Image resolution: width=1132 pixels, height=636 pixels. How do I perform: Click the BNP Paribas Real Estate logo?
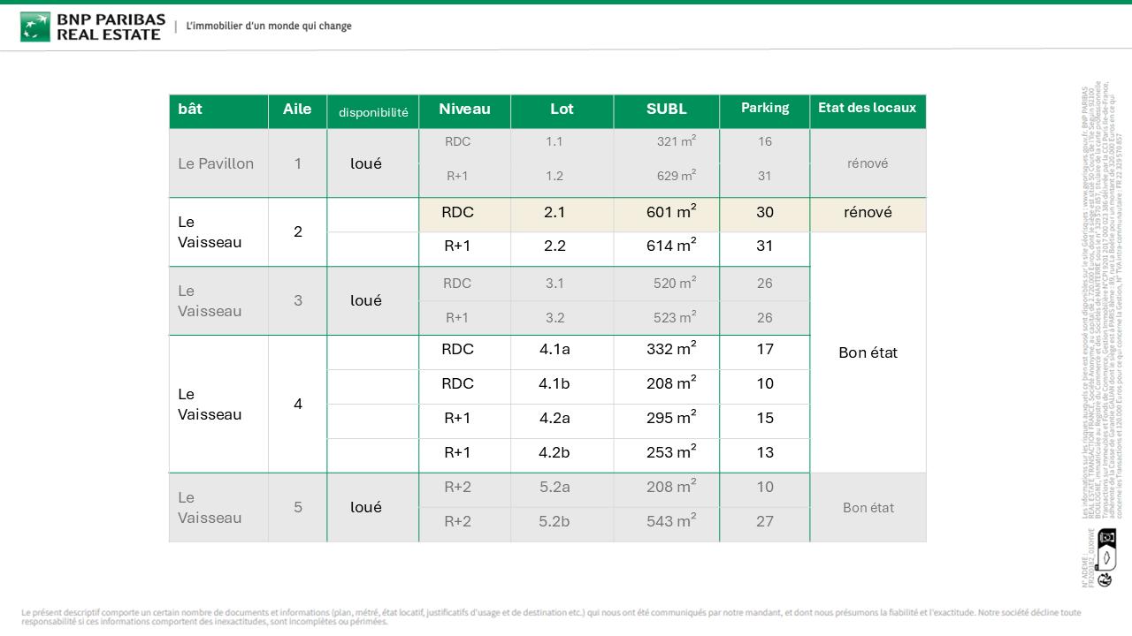[x=92, y=26]
